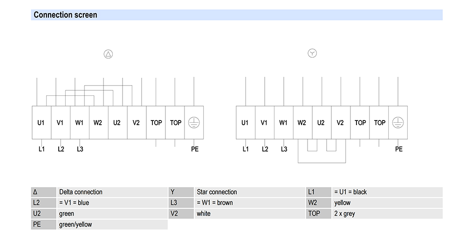Click the PE label under the delta diagram

coord(194,149)
